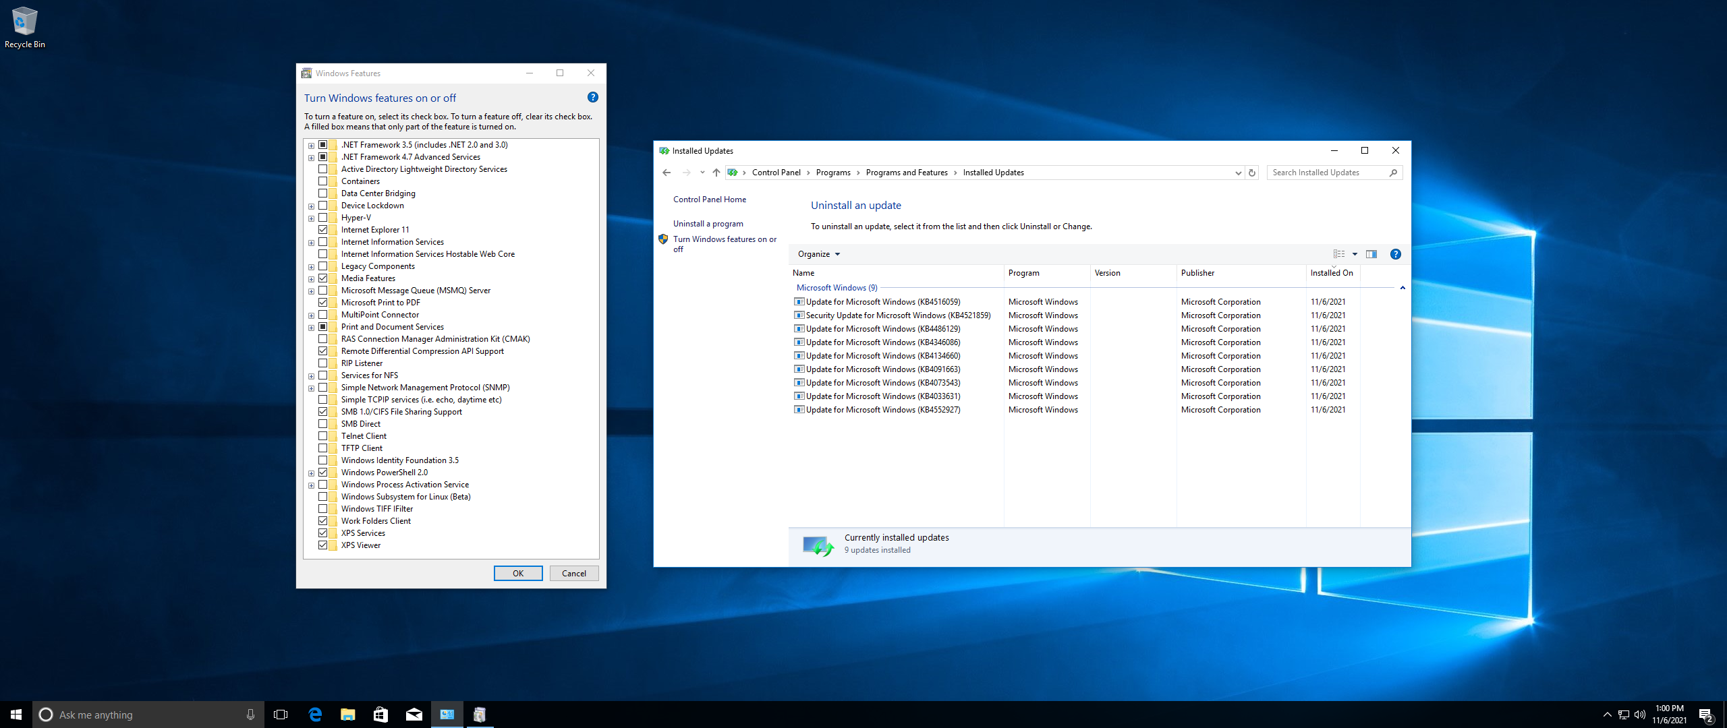Screen dimensions: 1727x728
Task: Select Security Update KB4521859 row icon
Action: point(799,315)
